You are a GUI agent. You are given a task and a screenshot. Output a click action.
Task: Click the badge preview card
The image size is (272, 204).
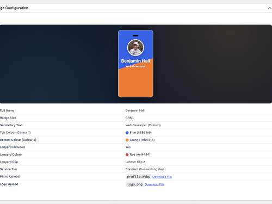click(135, 64)
